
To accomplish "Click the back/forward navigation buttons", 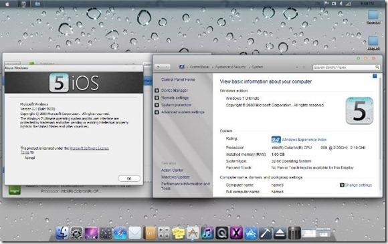I will tap(163, 67).
